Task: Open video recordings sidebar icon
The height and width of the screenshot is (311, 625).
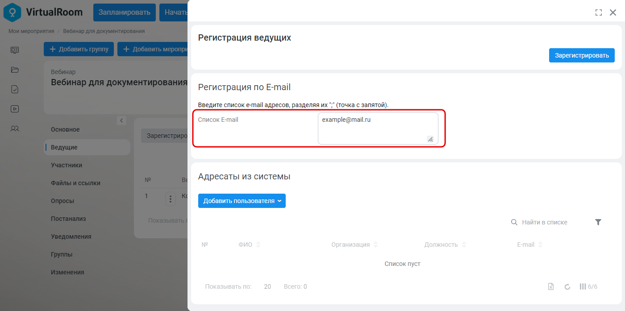Action: (x=15, y=108)
